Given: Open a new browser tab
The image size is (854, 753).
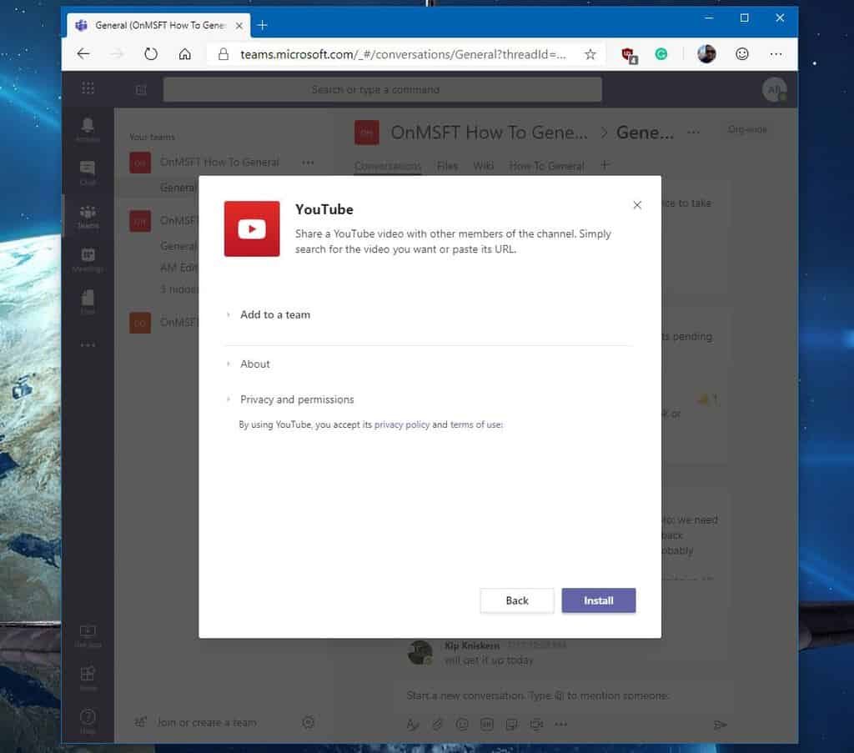Looking at the screenshot, I should point(262,25).
